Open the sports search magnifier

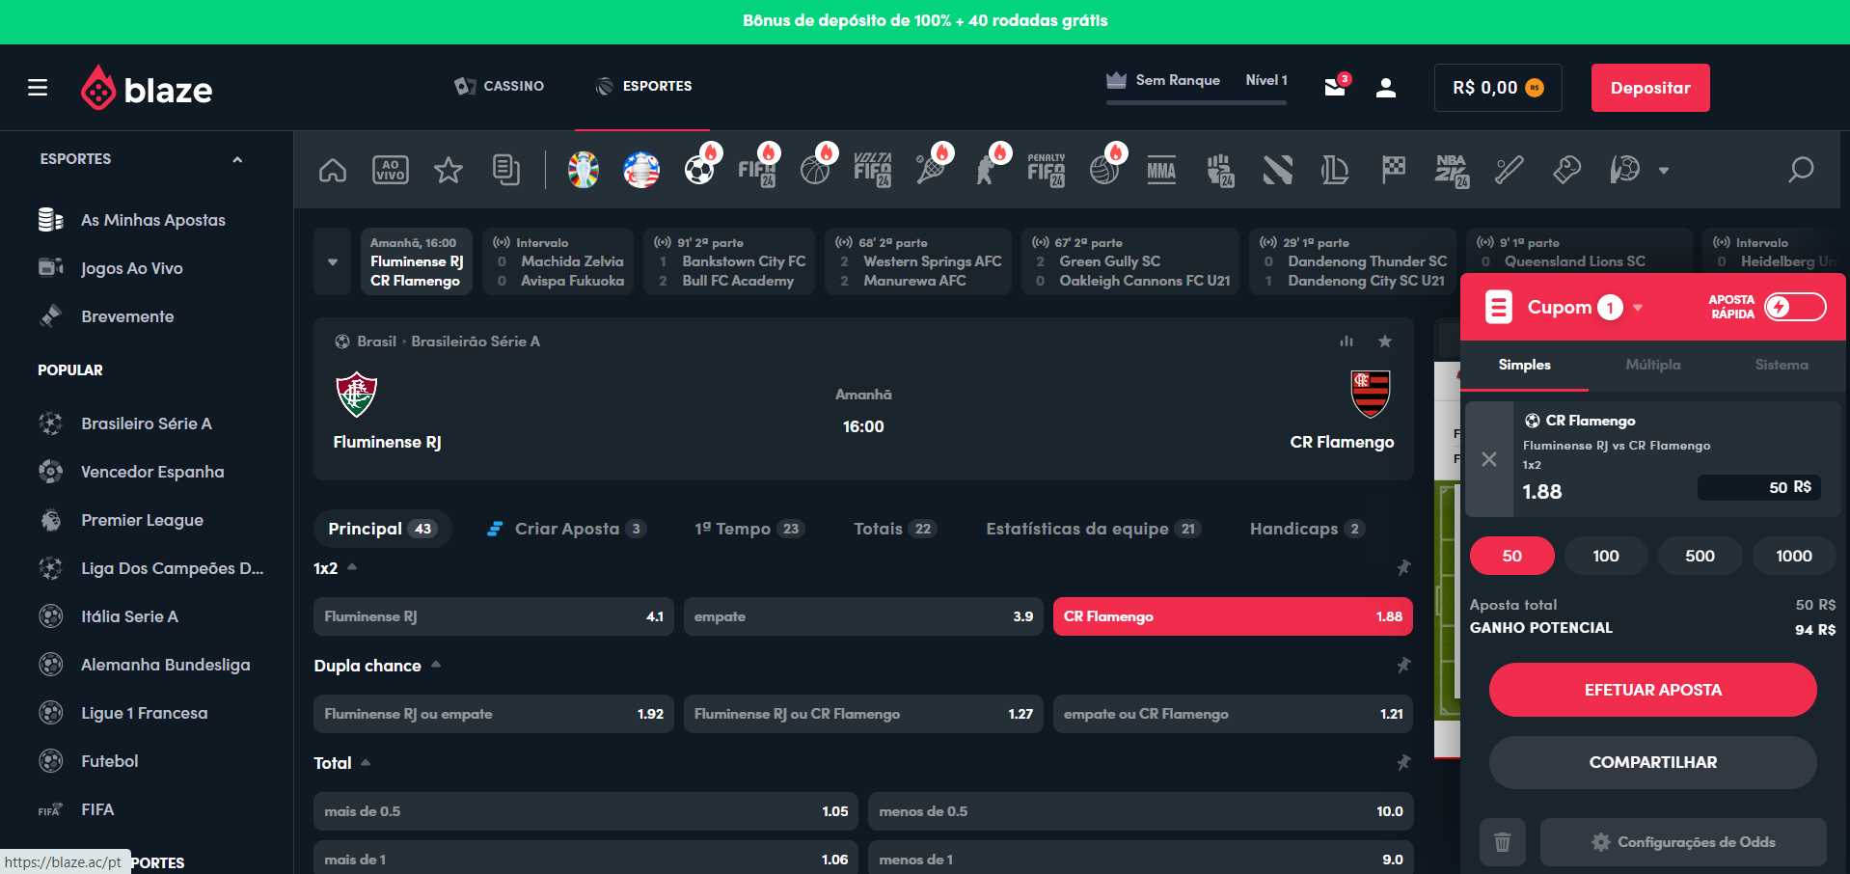[x=1801, y=171]
